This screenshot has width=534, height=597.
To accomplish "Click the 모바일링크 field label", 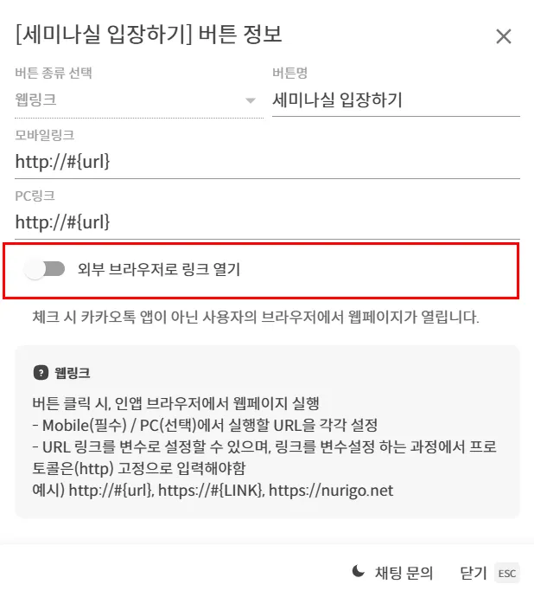I will [x=45, y=135].
